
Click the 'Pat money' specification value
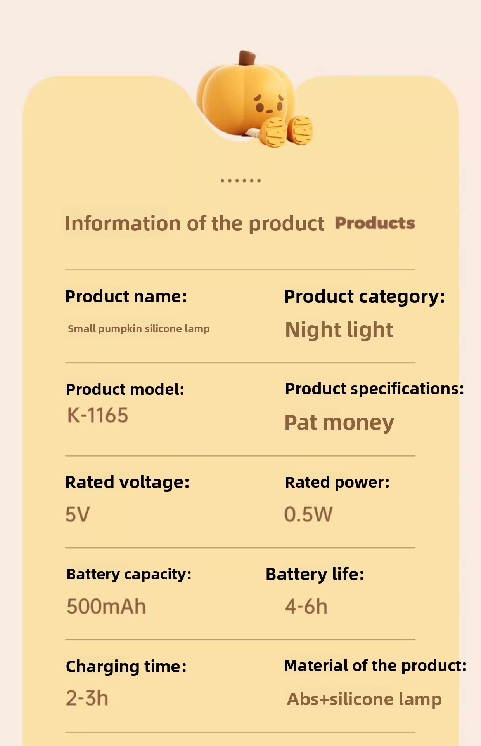click(x=339, y=423)
